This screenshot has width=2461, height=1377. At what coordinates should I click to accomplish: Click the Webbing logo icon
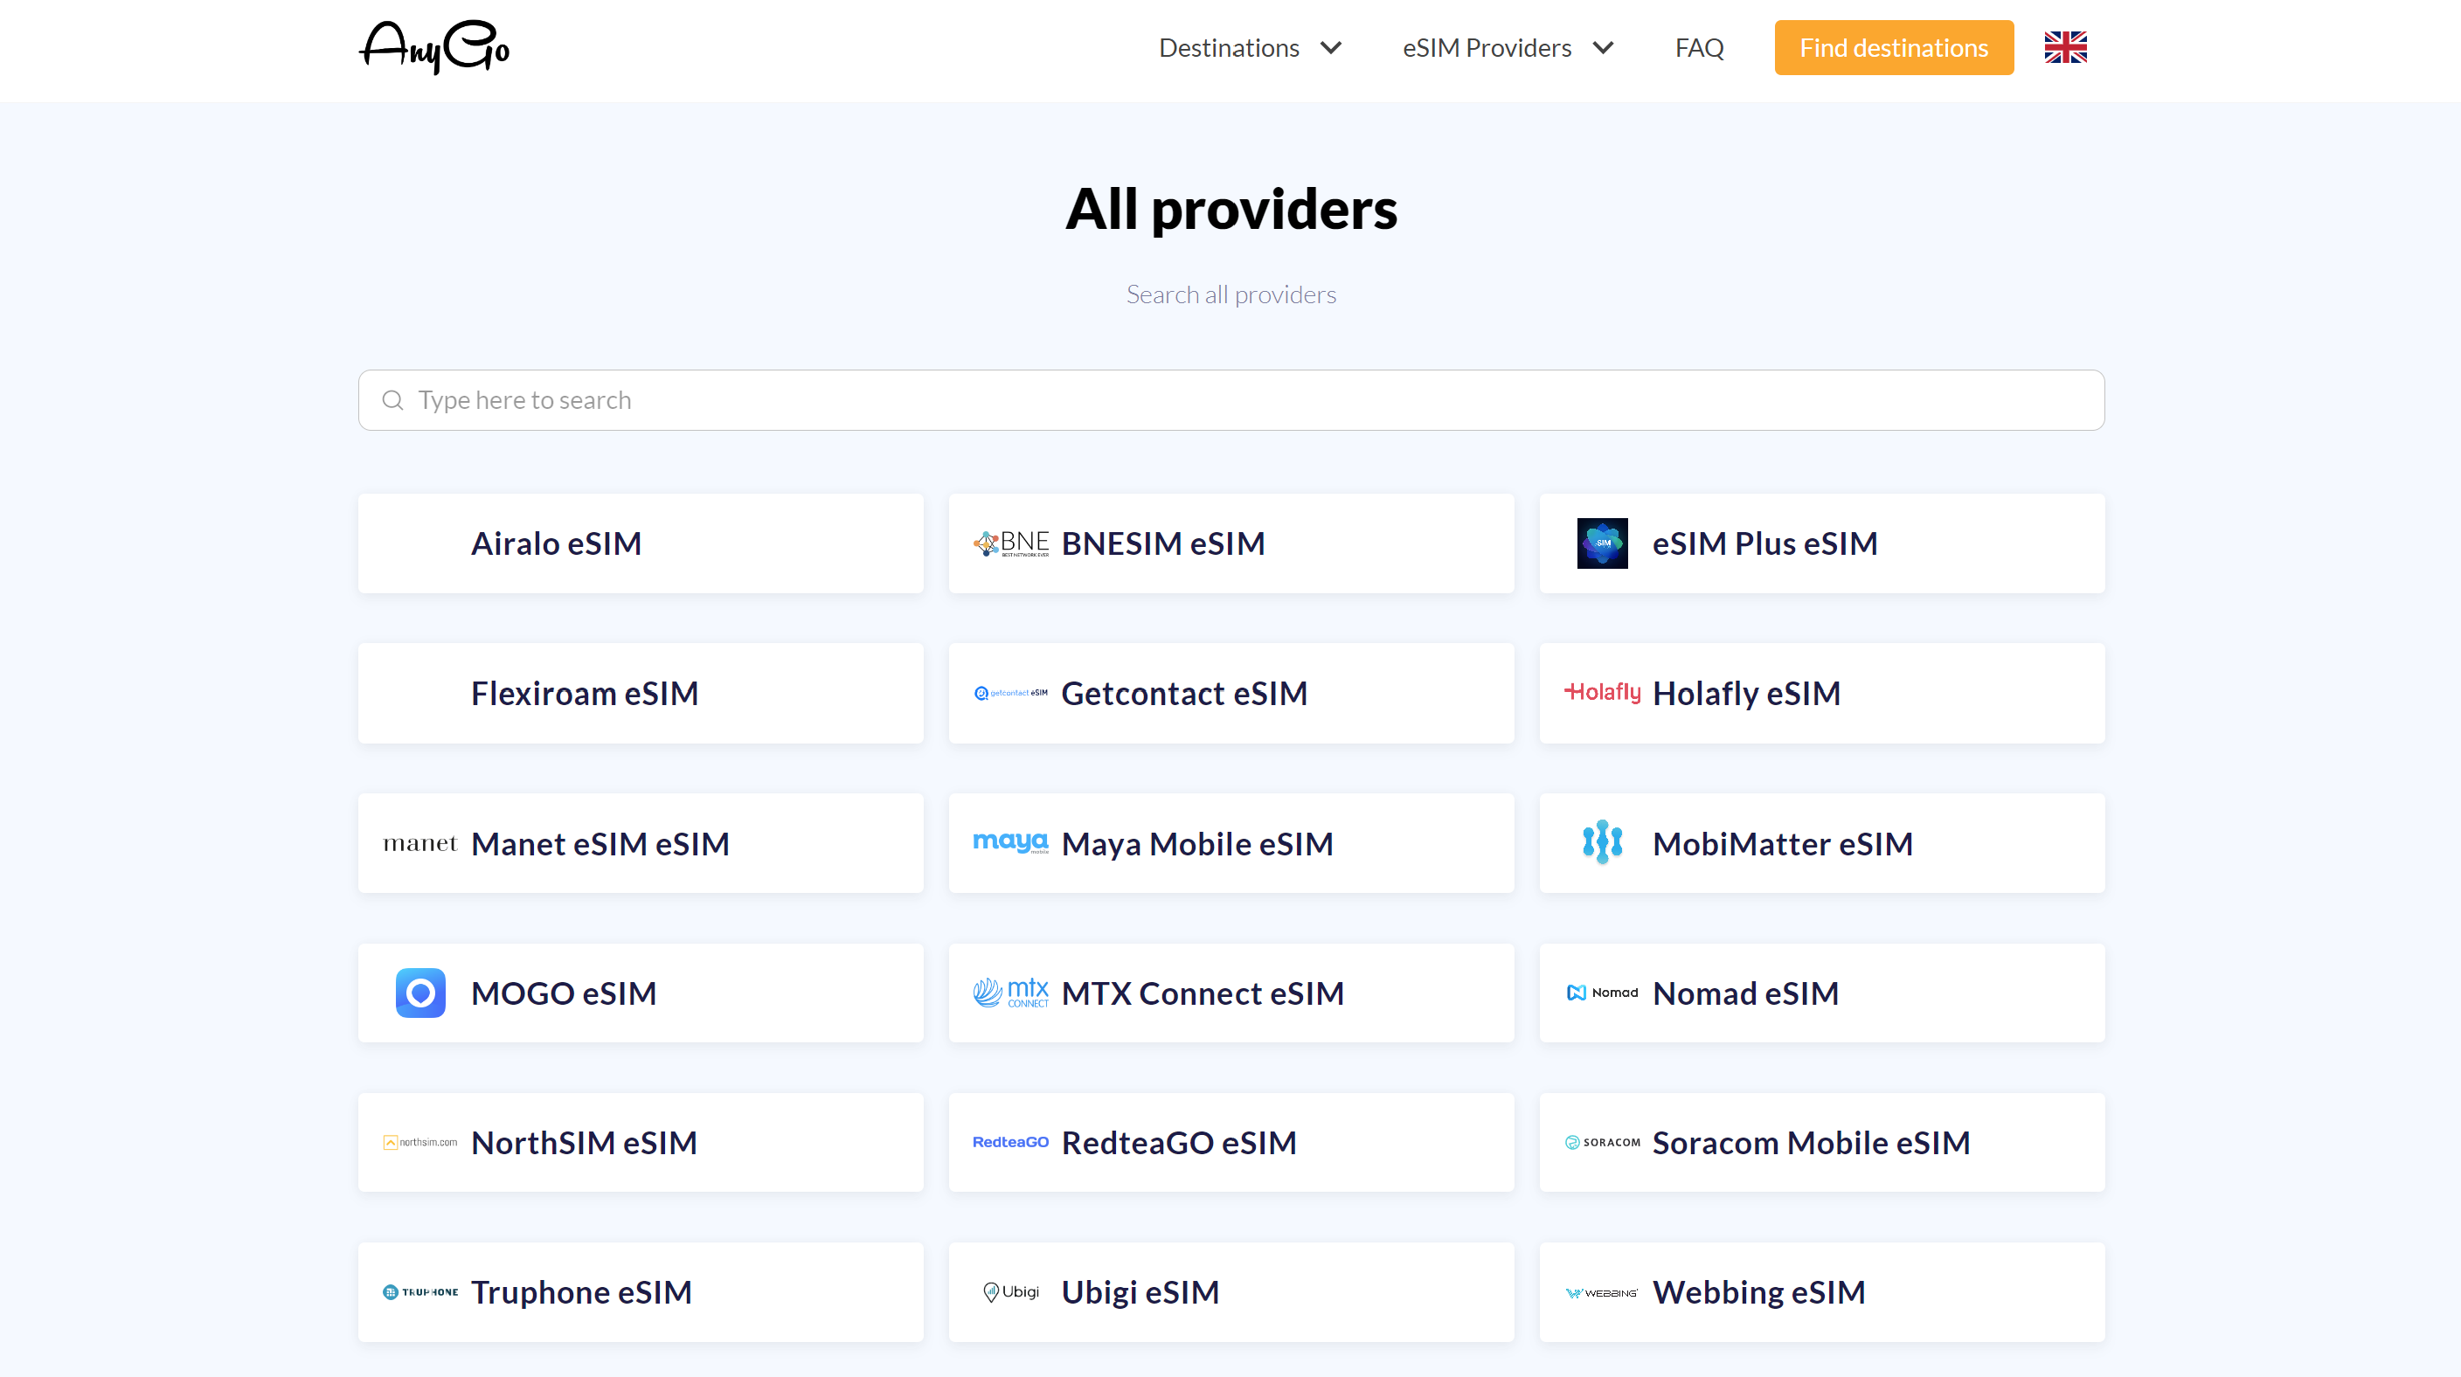(x=1602, y=1293)
